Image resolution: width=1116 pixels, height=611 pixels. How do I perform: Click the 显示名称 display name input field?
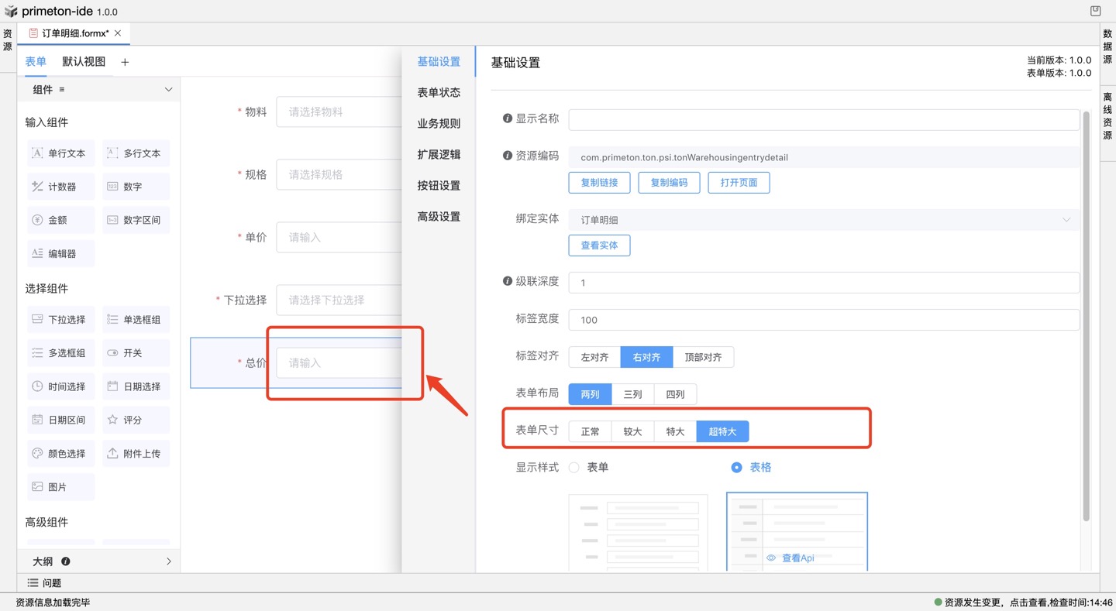click(x=821, y=119)
